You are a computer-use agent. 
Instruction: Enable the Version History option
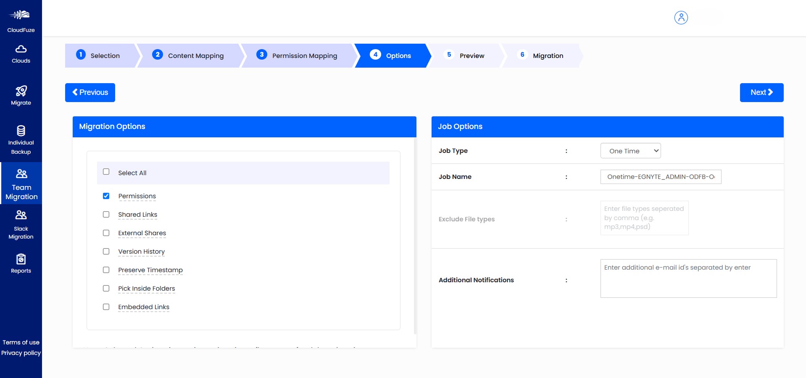tap(106, 252)
